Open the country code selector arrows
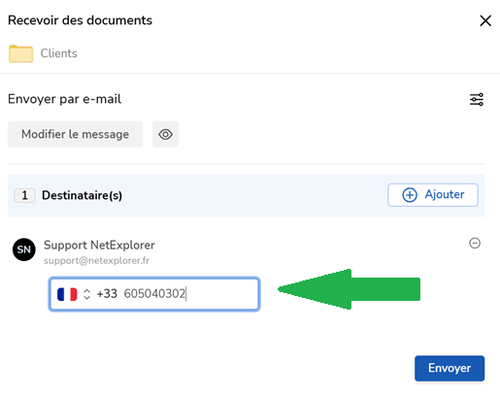 pyautogui.click(x=86, y=294)
